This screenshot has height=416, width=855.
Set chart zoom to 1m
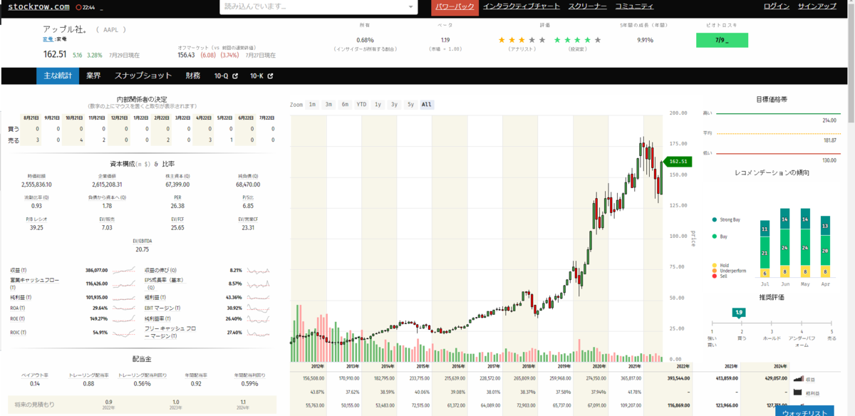point(312,105)
